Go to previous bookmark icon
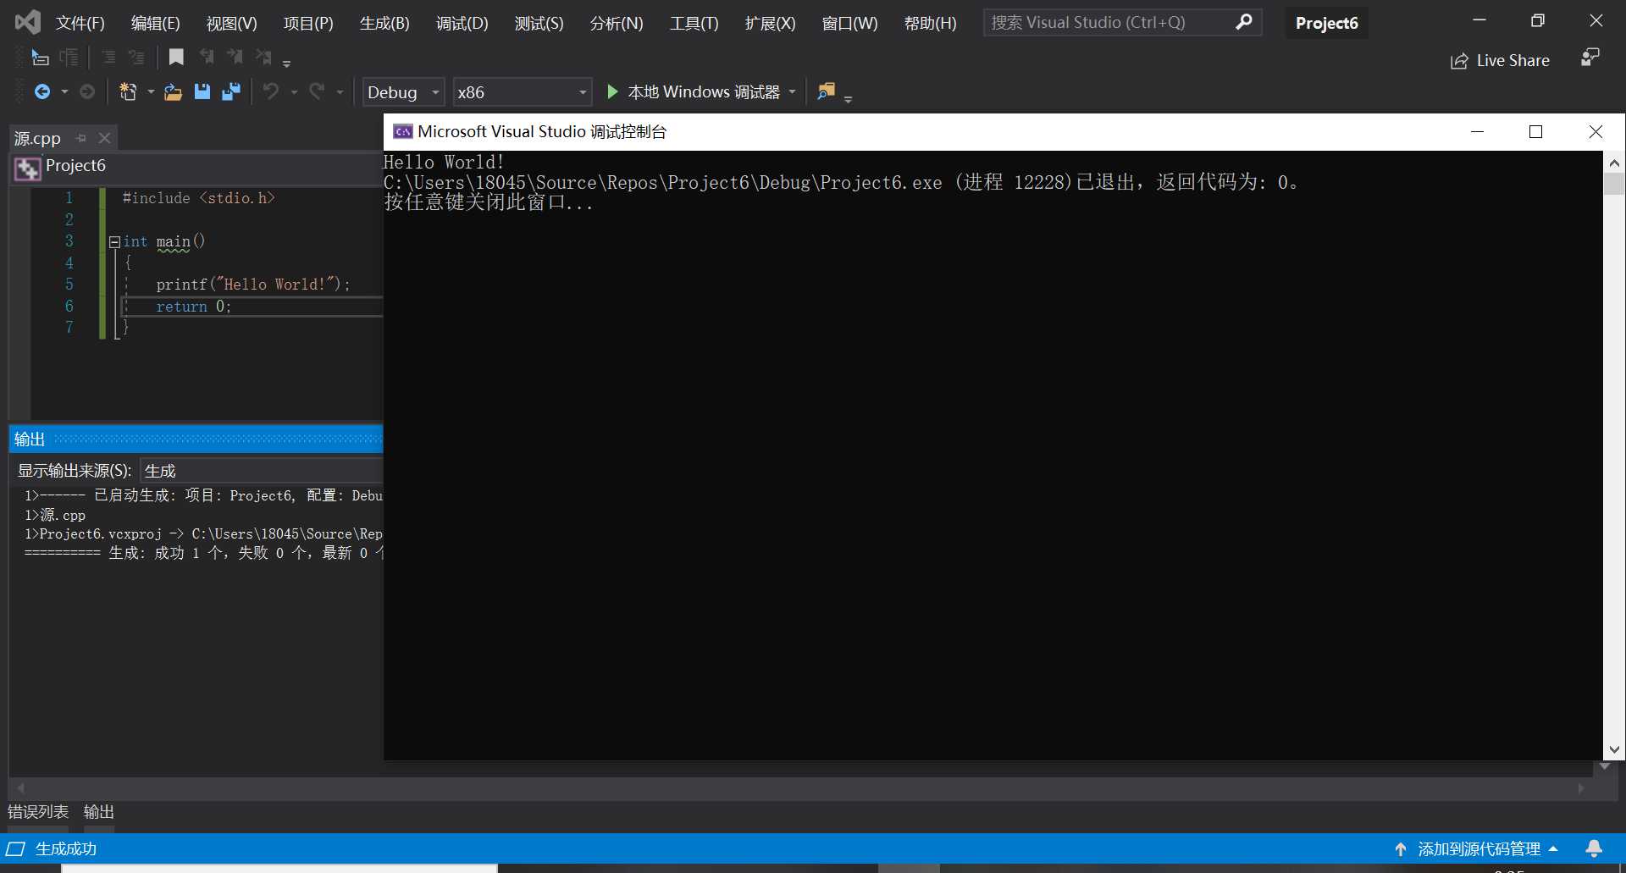The width and height of the screenshot is (1626, 873). tap(207, 57)
